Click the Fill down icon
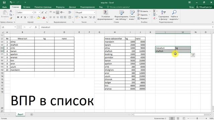This screenshot has width=214, height=120. 154,15
